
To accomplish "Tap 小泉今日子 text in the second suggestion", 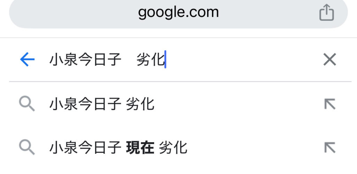I will pos(85,147).
